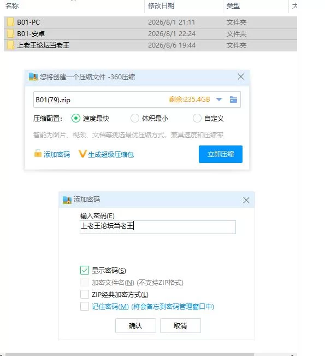The height and width of the screenshot is (356, 325).
Task: Select the 体积最小 compression option
Action: pyautogui.click(x=135, y=118)
